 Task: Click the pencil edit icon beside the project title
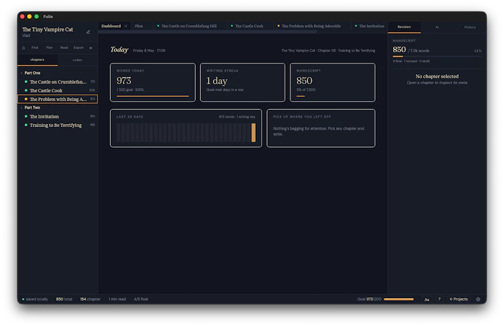[88, 32]
